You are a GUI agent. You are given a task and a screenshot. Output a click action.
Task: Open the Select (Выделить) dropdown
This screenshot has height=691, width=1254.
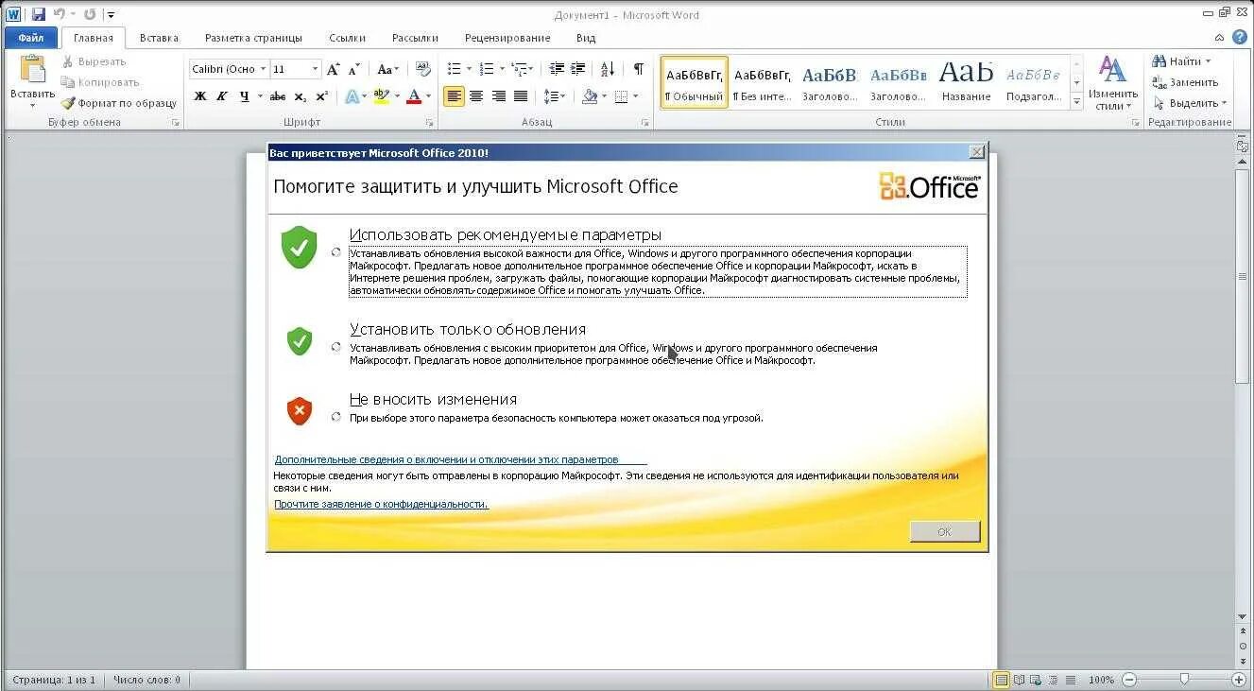pyautogui.click(x=1190, y=103)
